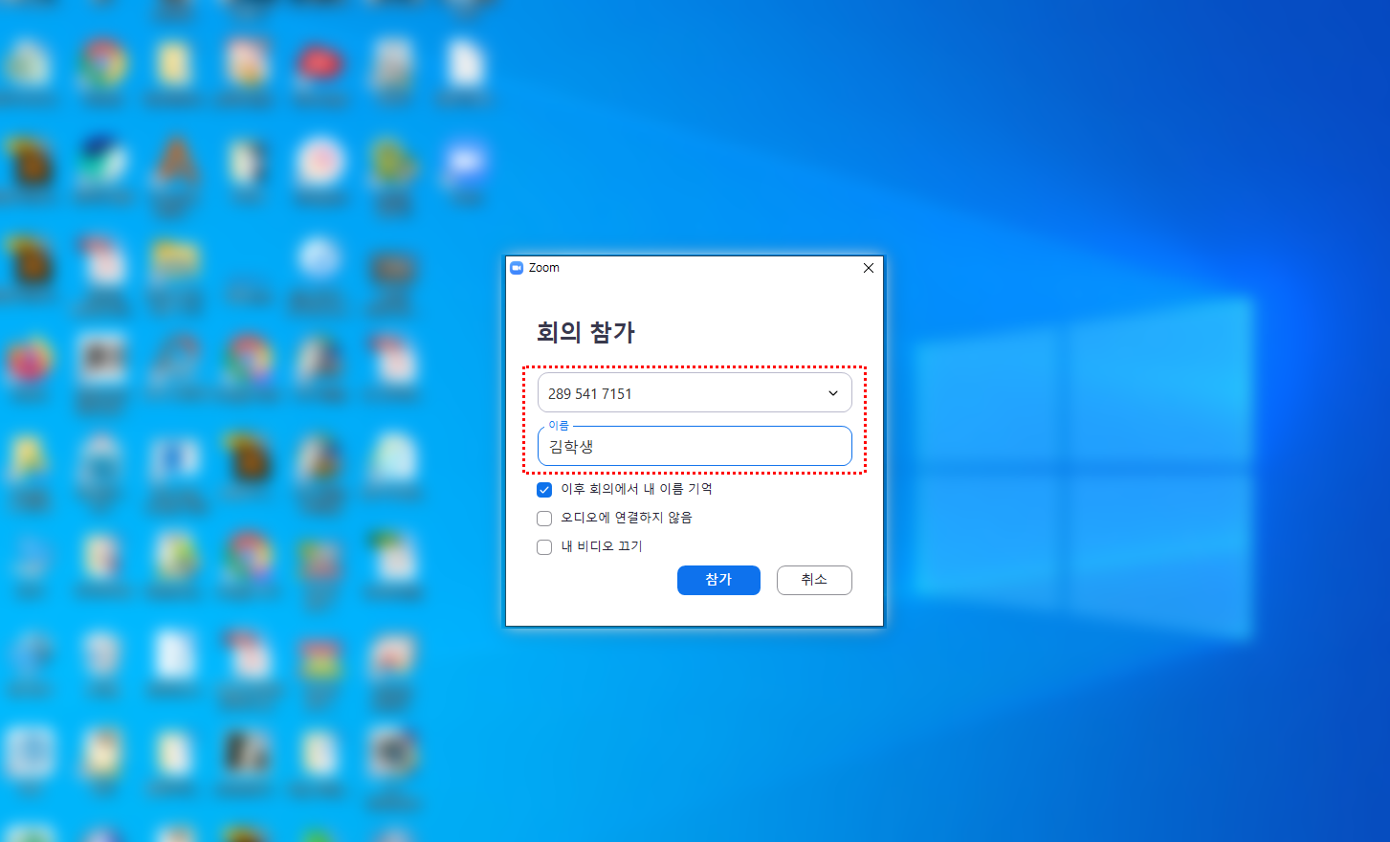The width and height of the screenshot is (1390, 842).
Task: Click the Zoom logo in dialog title bar
Action: tap(517, 268)
